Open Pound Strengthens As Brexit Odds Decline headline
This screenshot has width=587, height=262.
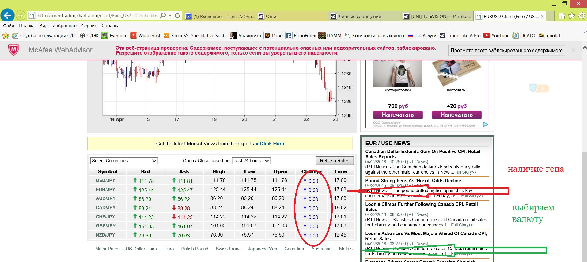[413, 181]
